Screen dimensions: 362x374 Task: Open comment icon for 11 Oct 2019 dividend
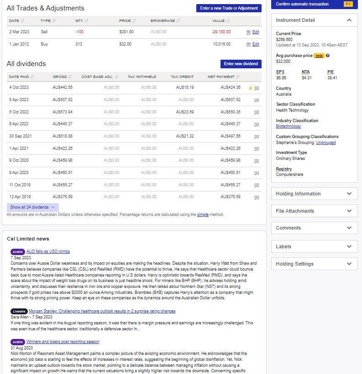[x=257, y=185]
